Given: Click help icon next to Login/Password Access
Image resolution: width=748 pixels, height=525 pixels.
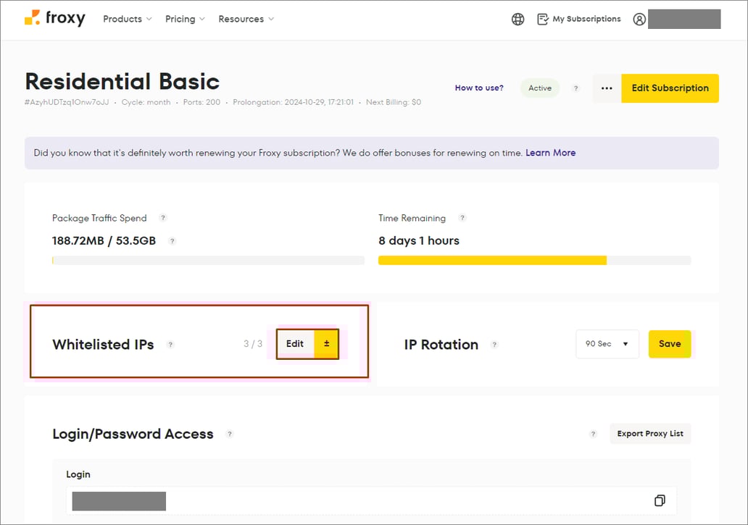Looking at the screenshot, I should tap(230, 434).
